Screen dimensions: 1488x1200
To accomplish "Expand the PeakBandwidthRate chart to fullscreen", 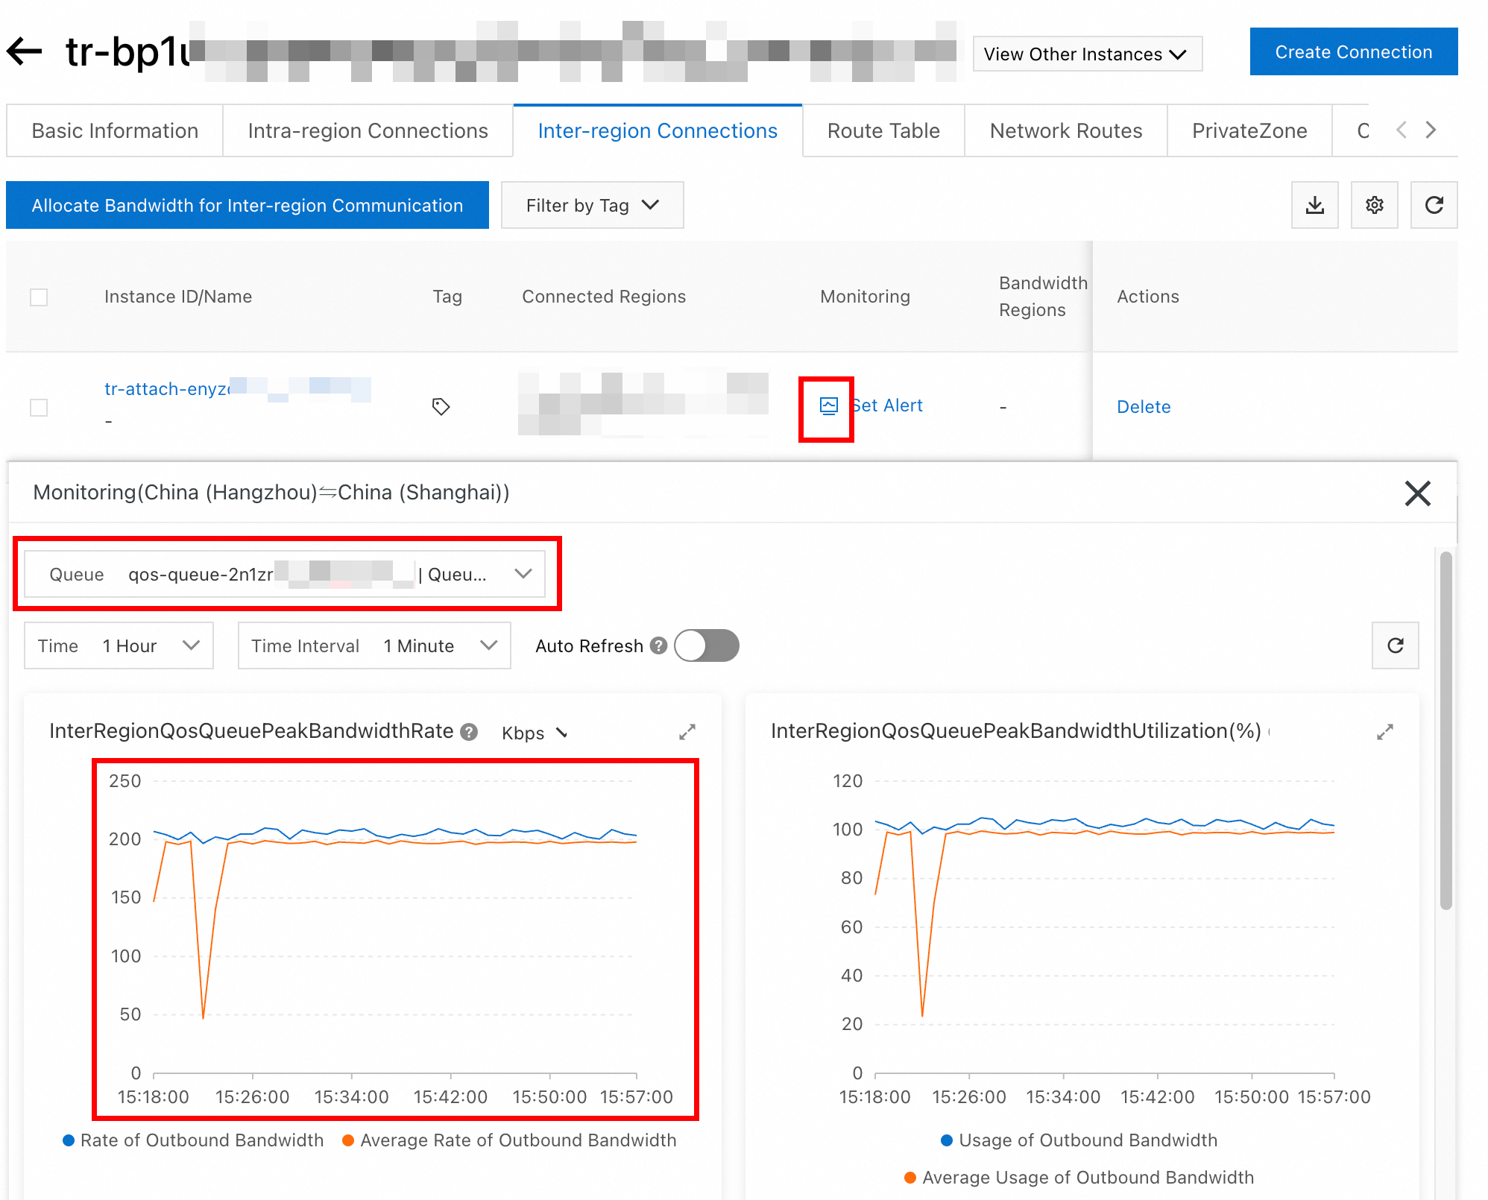I will [x=687, y=733].
